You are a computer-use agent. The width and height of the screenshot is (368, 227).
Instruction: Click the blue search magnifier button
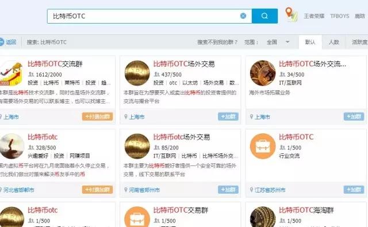(264, 16)
